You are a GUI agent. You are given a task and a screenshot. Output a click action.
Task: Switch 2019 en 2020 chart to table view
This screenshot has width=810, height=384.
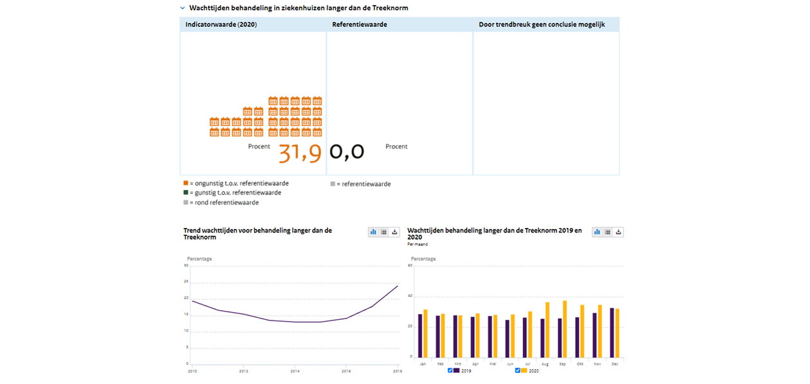click(607, 232)
